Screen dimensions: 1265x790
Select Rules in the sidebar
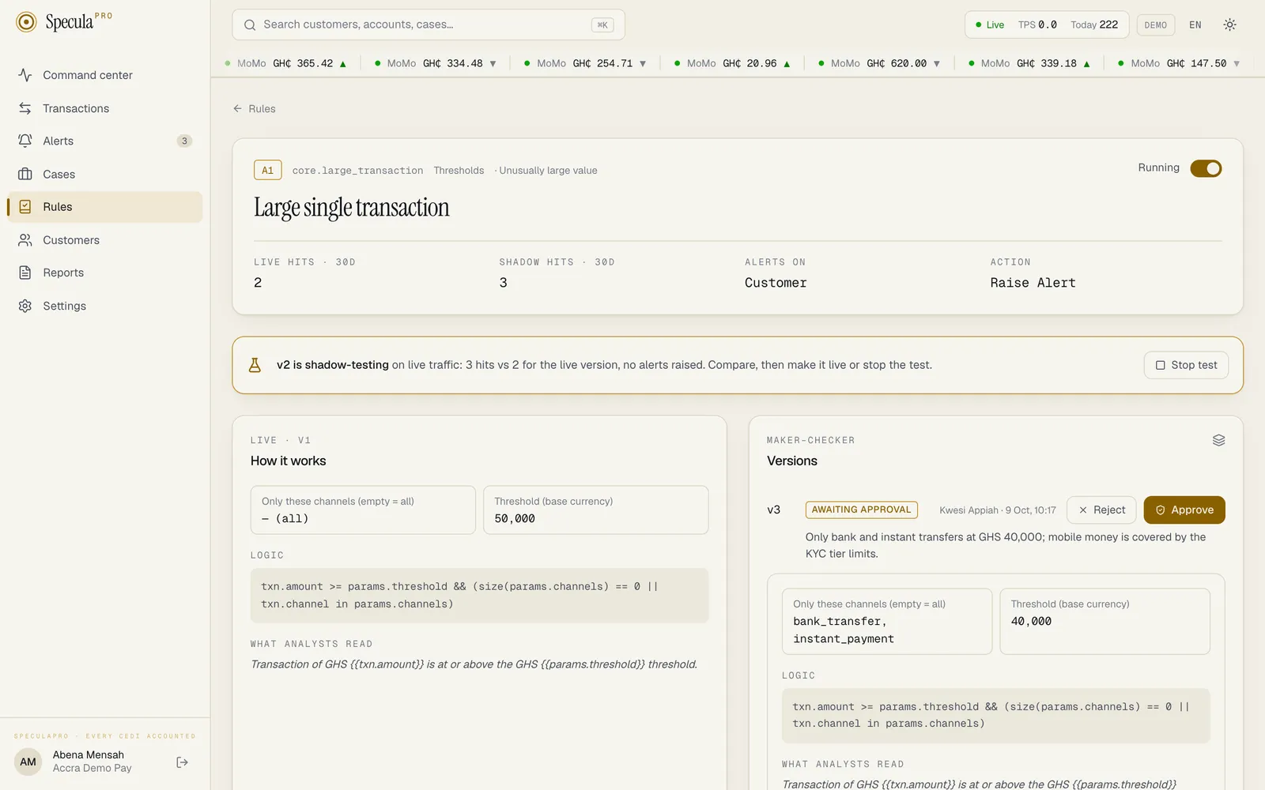point(105,207)
